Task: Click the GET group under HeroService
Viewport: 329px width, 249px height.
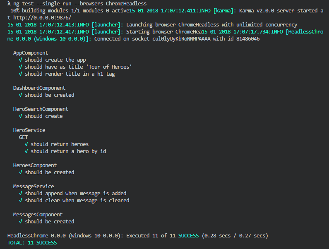Action: click(23, 137)
